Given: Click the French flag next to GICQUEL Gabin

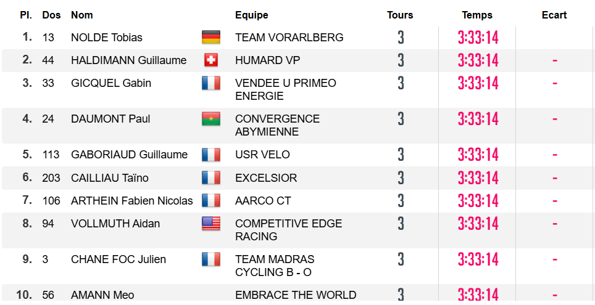Looking at the screenshot, I should point(211,83).
